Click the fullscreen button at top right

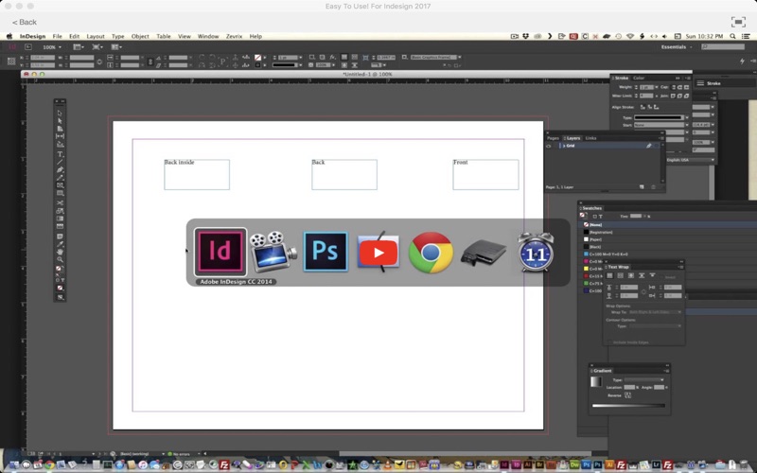[738, 22]
